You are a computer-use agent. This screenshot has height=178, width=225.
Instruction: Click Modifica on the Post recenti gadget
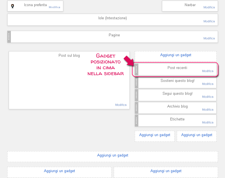coord(208,71)
